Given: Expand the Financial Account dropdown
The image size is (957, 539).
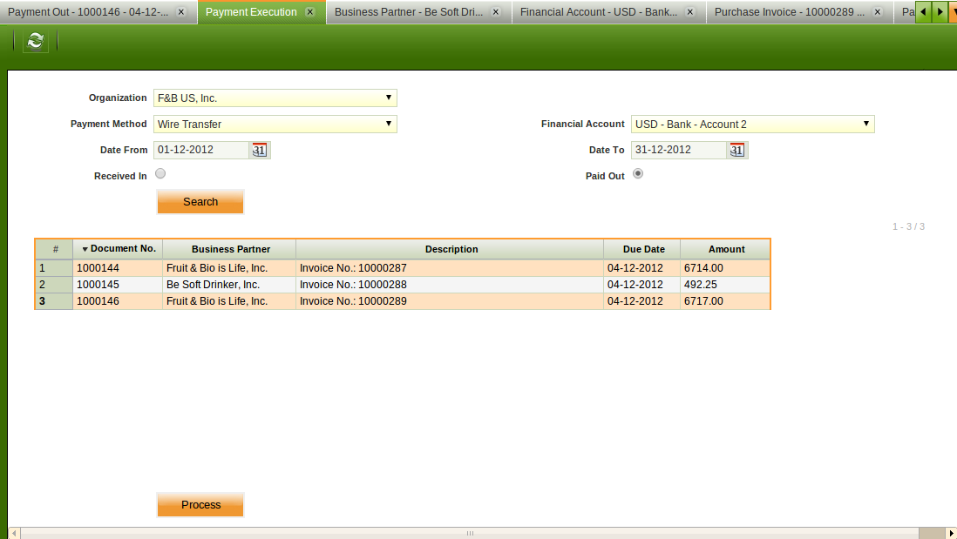Looking at the screenshot, I should pos(865,124).
